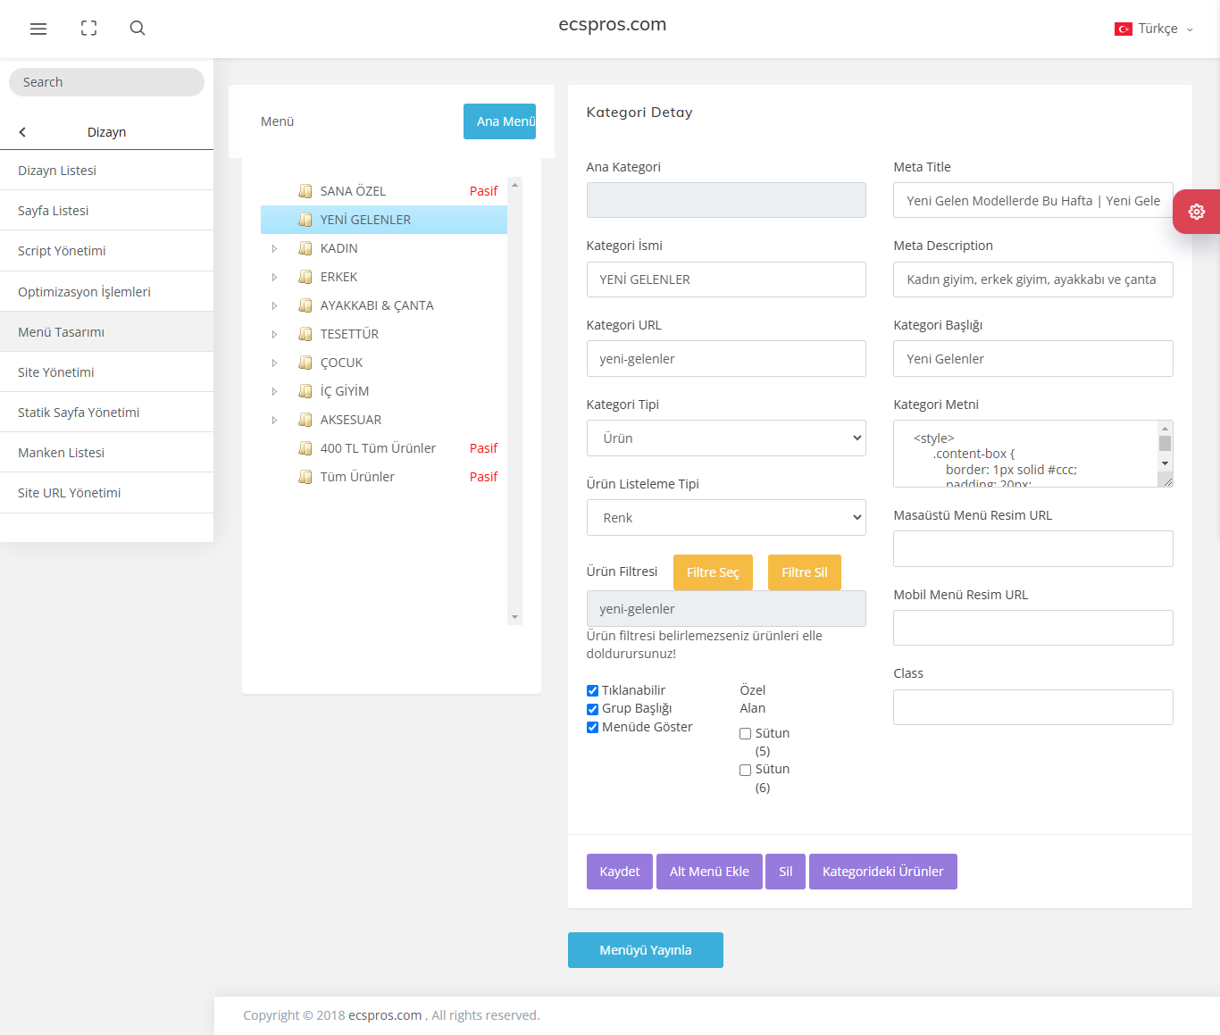The image size is (1220, 1035).
Task: Select the Tüm Ürünler folder icon
Action: [x=305, y=477]
